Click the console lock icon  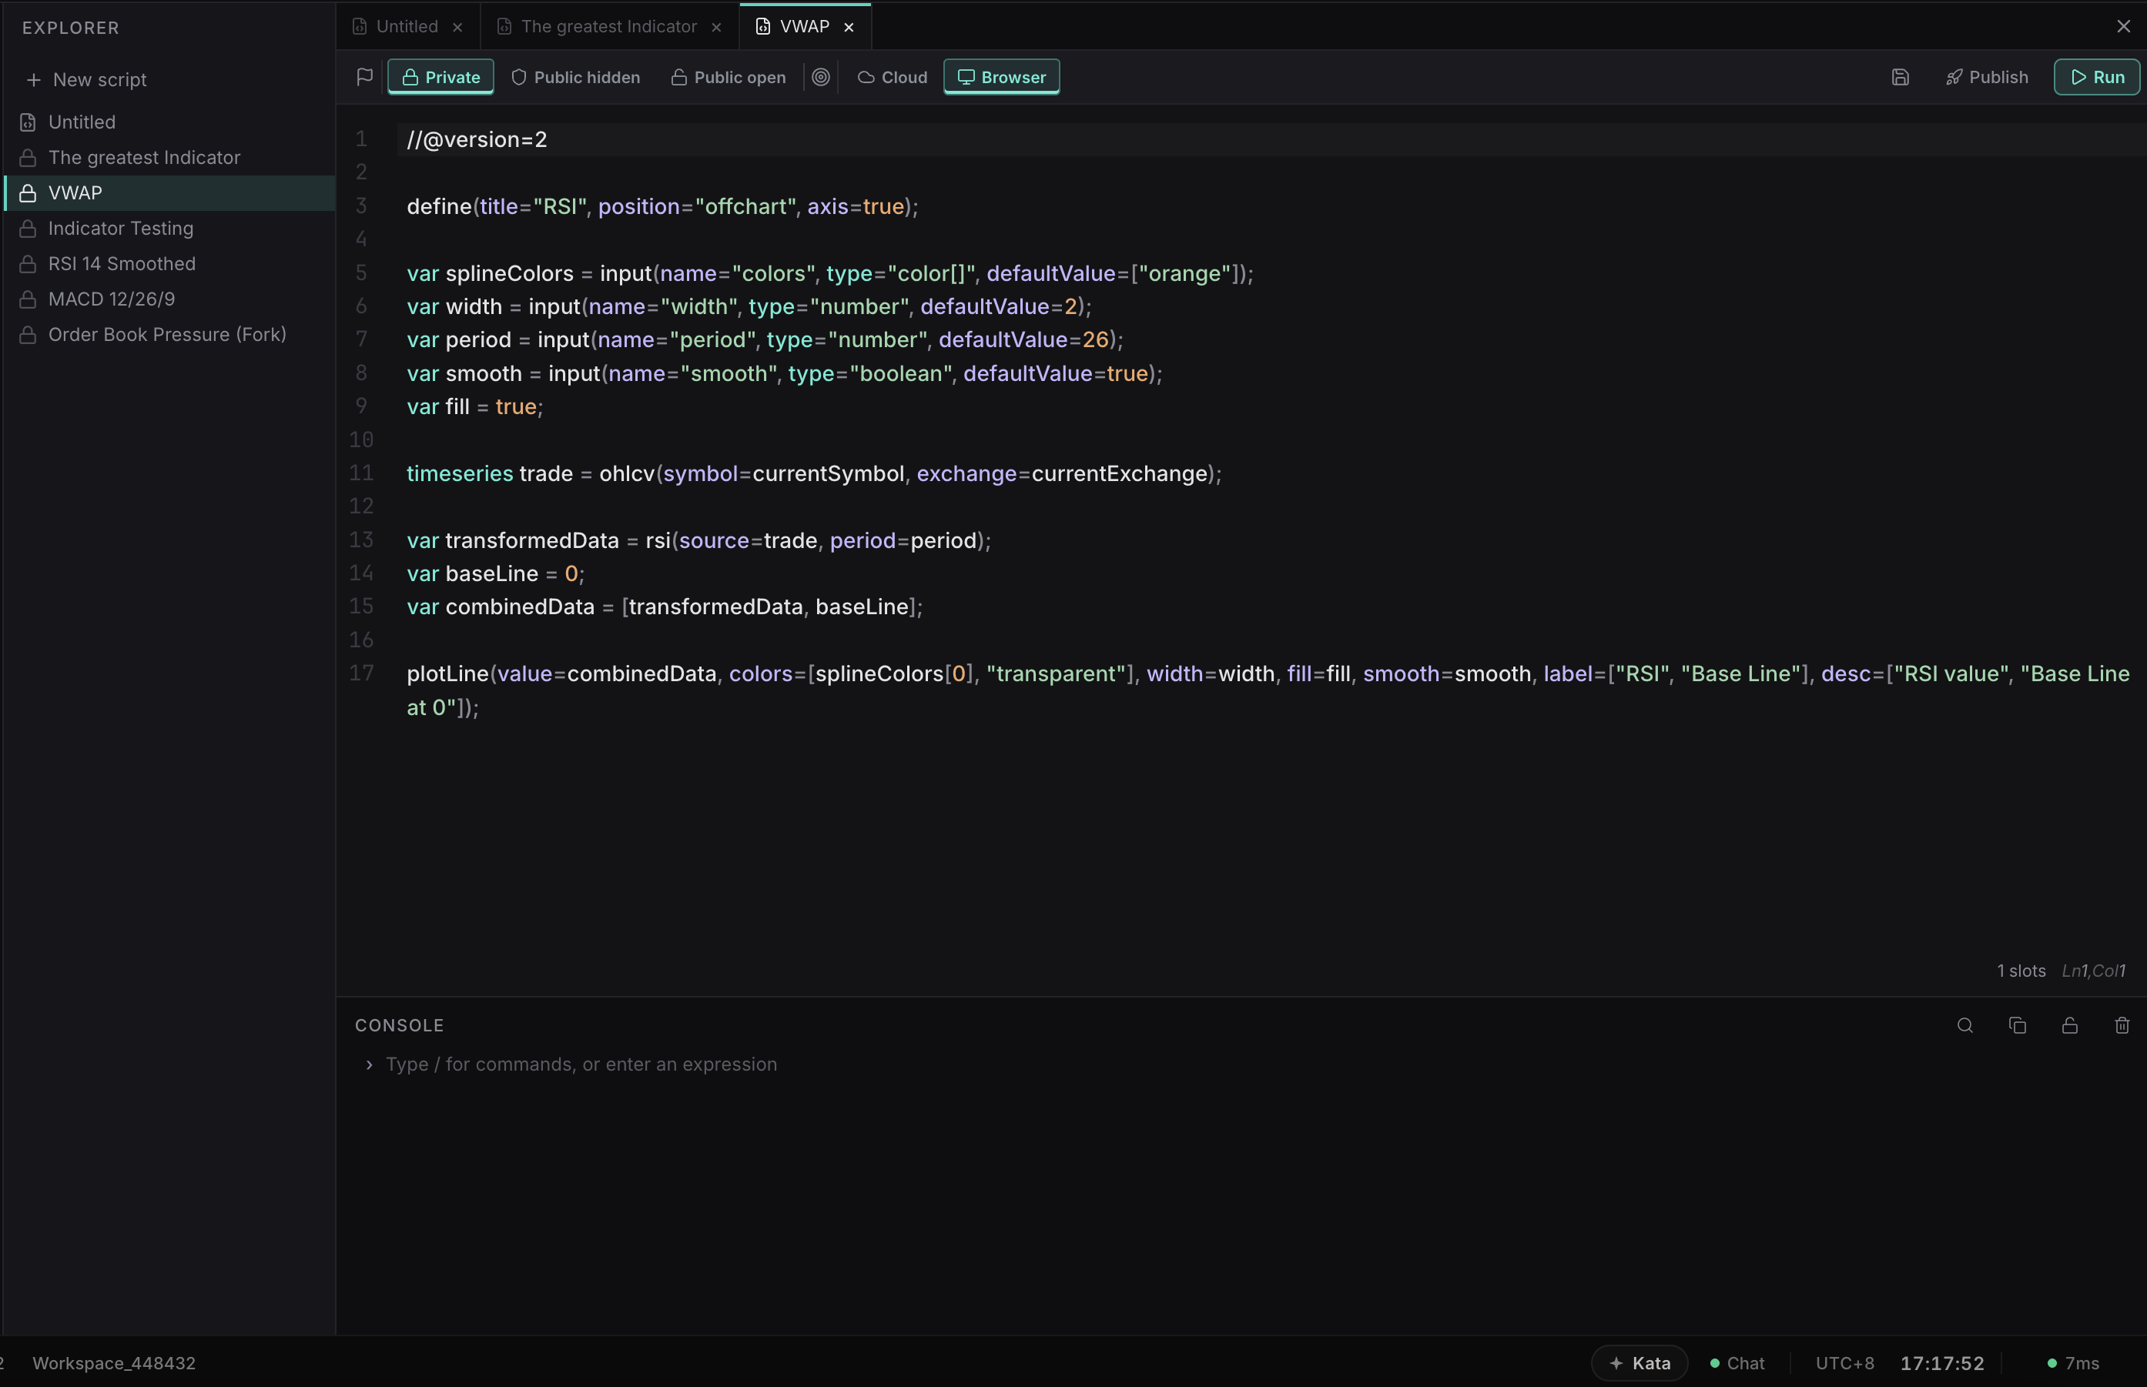pos(2069,1026)
